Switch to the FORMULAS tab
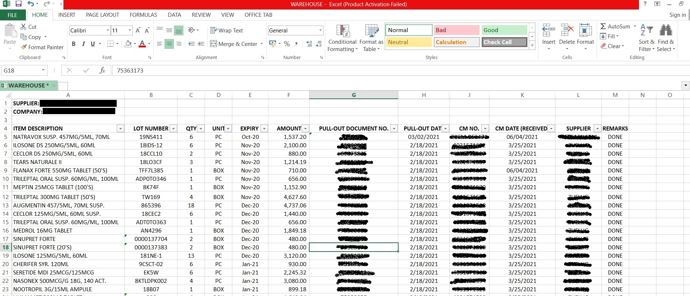 (x=143, y=15)
